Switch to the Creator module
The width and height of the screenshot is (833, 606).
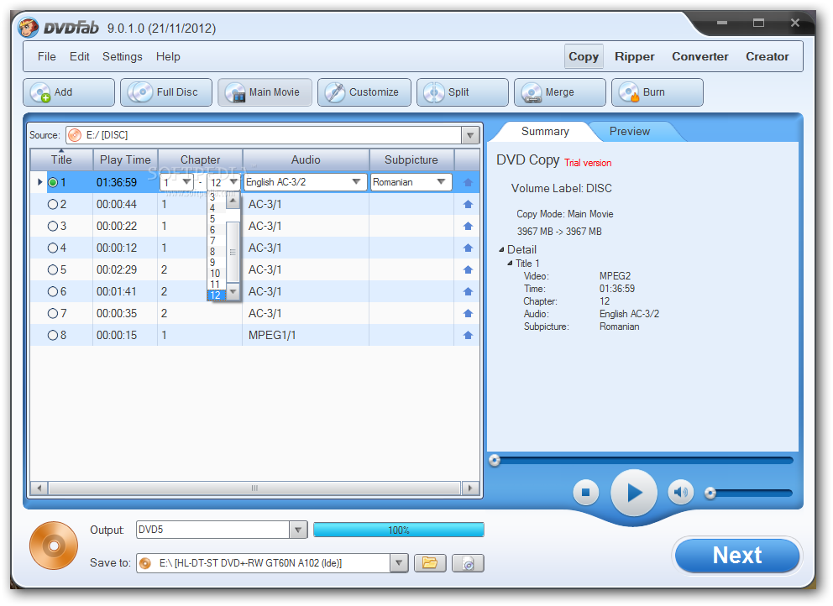coord(768,56)
